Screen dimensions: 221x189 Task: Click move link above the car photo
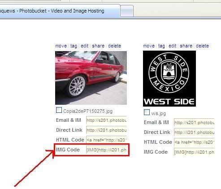click(61, 46)
